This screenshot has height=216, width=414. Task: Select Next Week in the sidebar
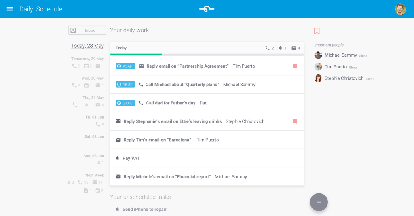coord(95,175)
